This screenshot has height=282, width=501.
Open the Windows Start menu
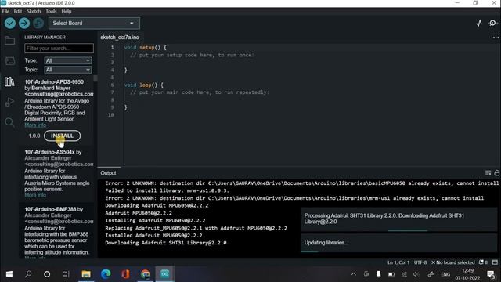tap(9, 274)
